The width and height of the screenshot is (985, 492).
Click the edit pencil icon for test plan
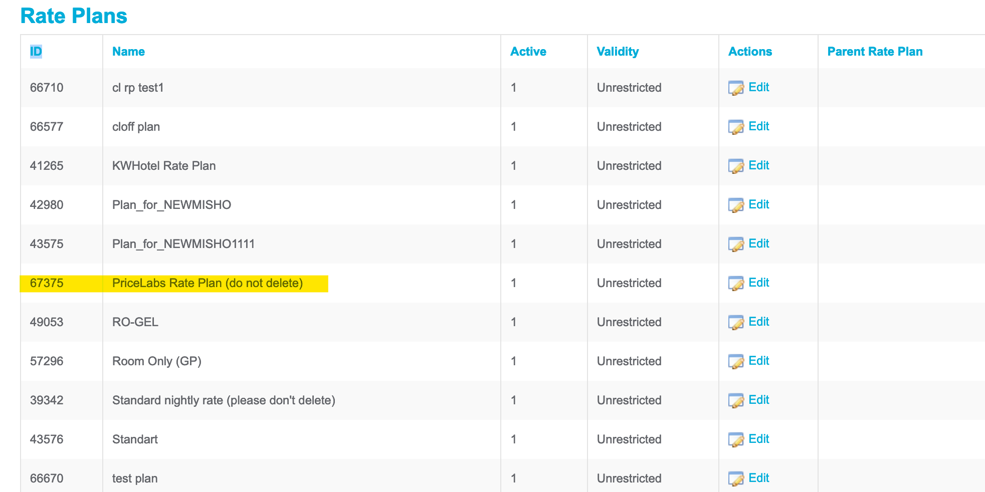pos(736,478)
